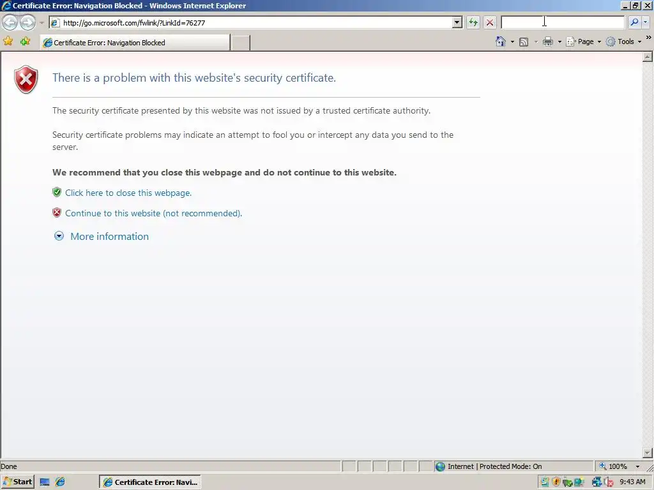Open the recent pages dropdown beside Forward
The width and height of the screenshot is (654, 490).
(42, 22)
